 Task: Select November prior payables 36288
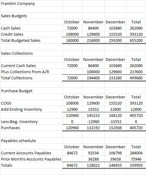[x=93, y=159]
